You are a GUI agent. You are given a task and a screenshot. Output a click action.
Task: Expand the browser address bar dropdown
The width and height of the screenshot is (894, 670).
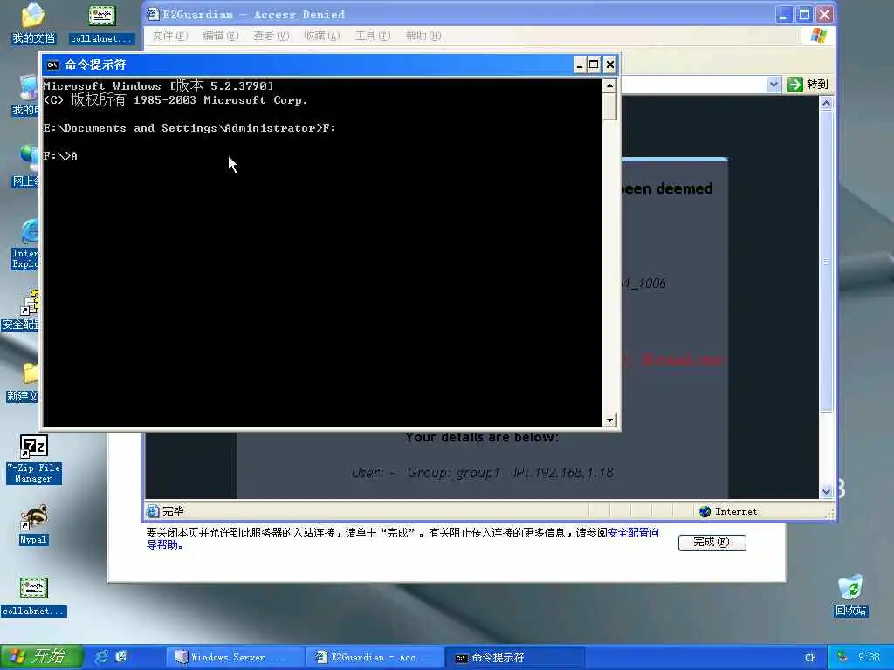coord(774,85)
